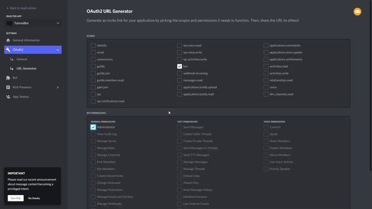Uncheck the Administrator permission
Image resolution: width=372 pixels, height=209 pixels.
93,127
